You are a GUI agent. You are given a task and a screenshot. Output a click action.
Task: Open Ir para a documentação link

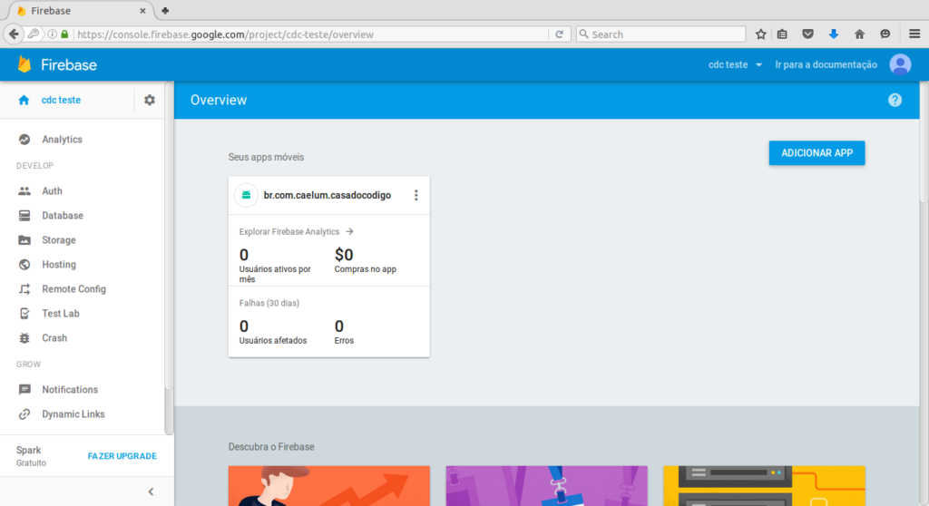pos(826,64)
